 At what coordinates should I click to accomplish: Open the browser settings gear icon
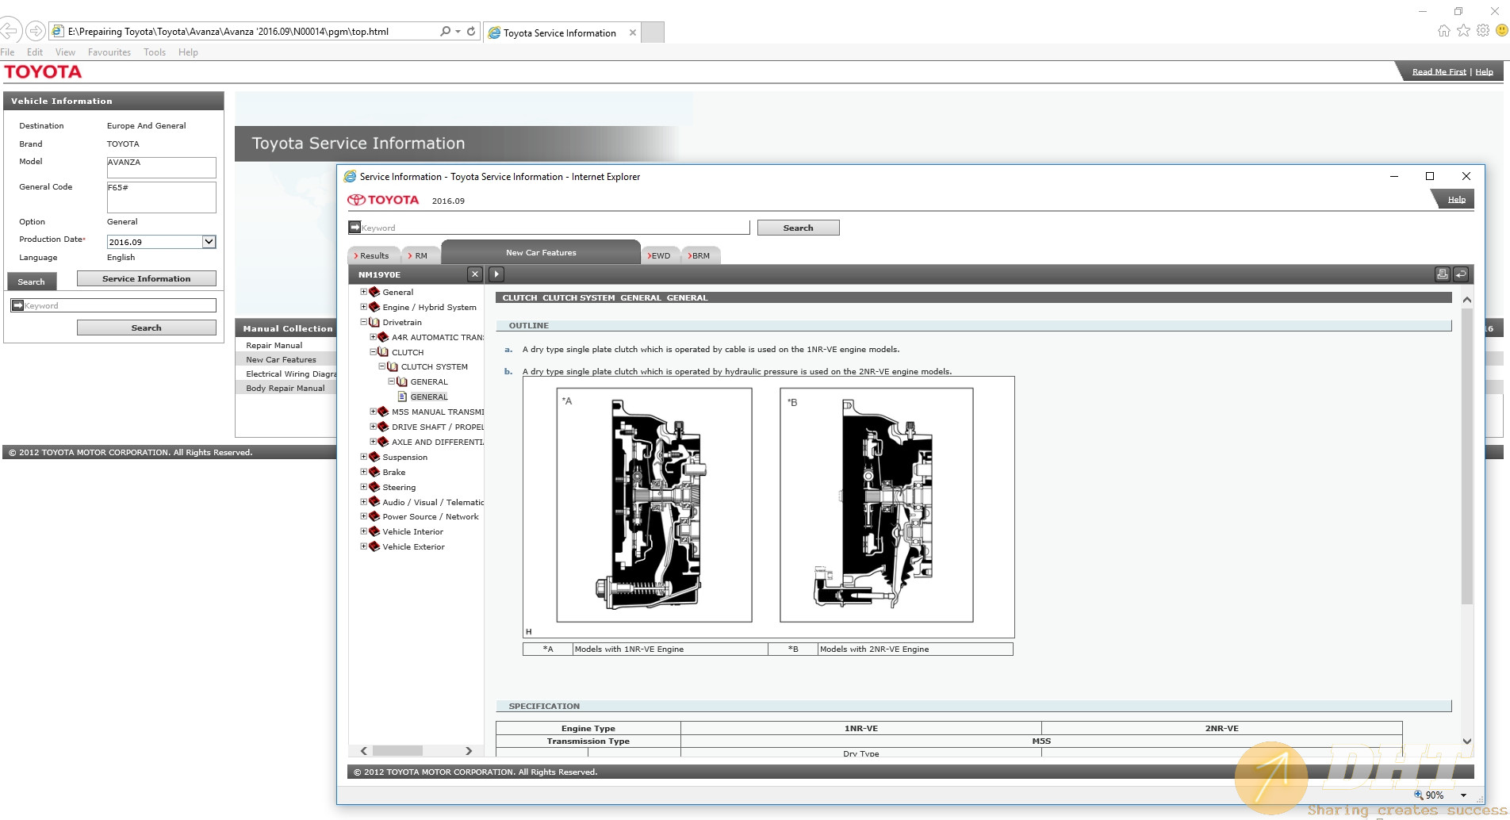(x=1483, y=30)
